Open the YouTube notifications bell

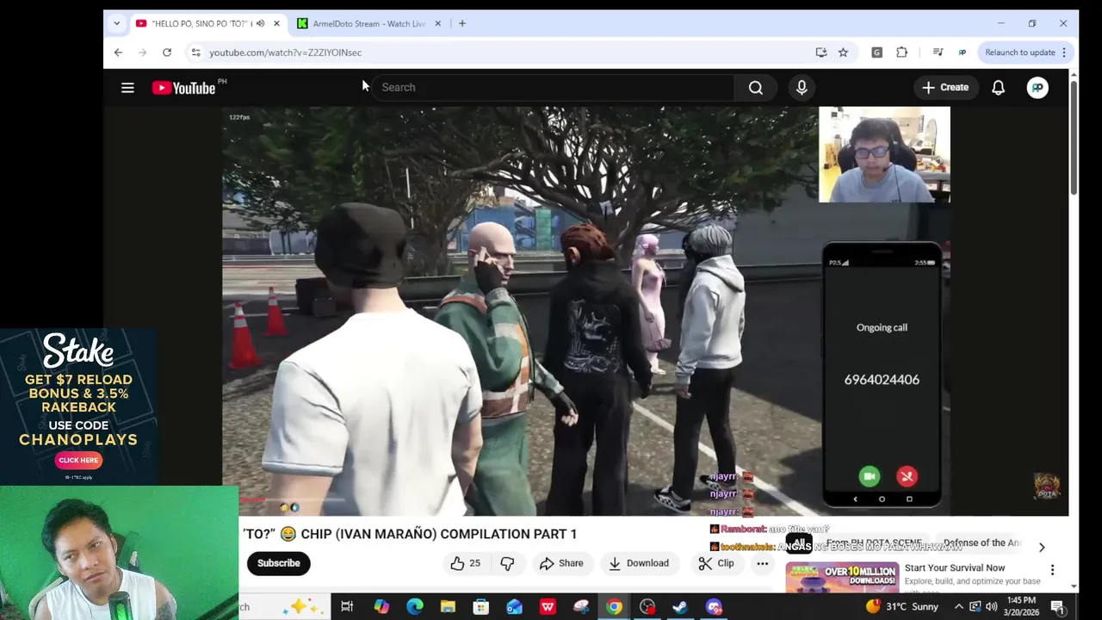coord(998,87)
